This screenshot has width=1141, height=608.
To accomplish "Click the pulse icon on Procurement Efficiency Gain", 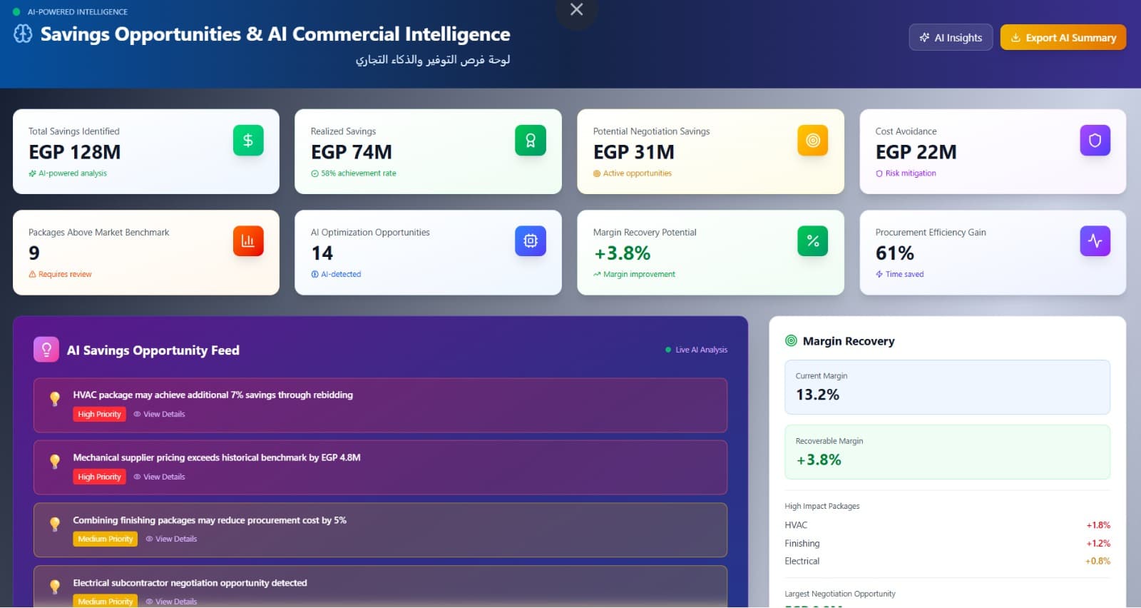I will coord(1095,241).
